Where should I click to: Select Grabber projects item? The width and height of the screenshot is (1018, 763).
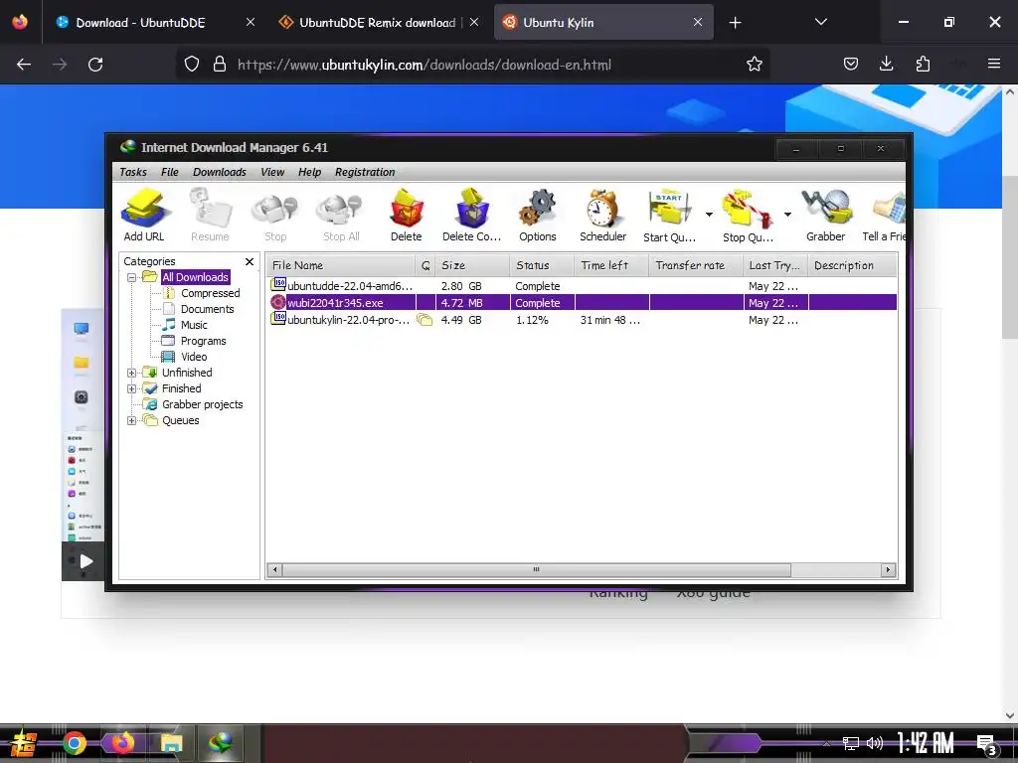(203, 404)
